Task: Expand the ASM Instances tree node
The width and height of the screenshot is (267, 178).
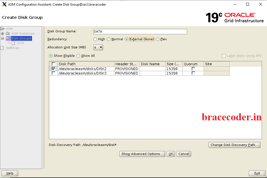Action: click(3, 33)
